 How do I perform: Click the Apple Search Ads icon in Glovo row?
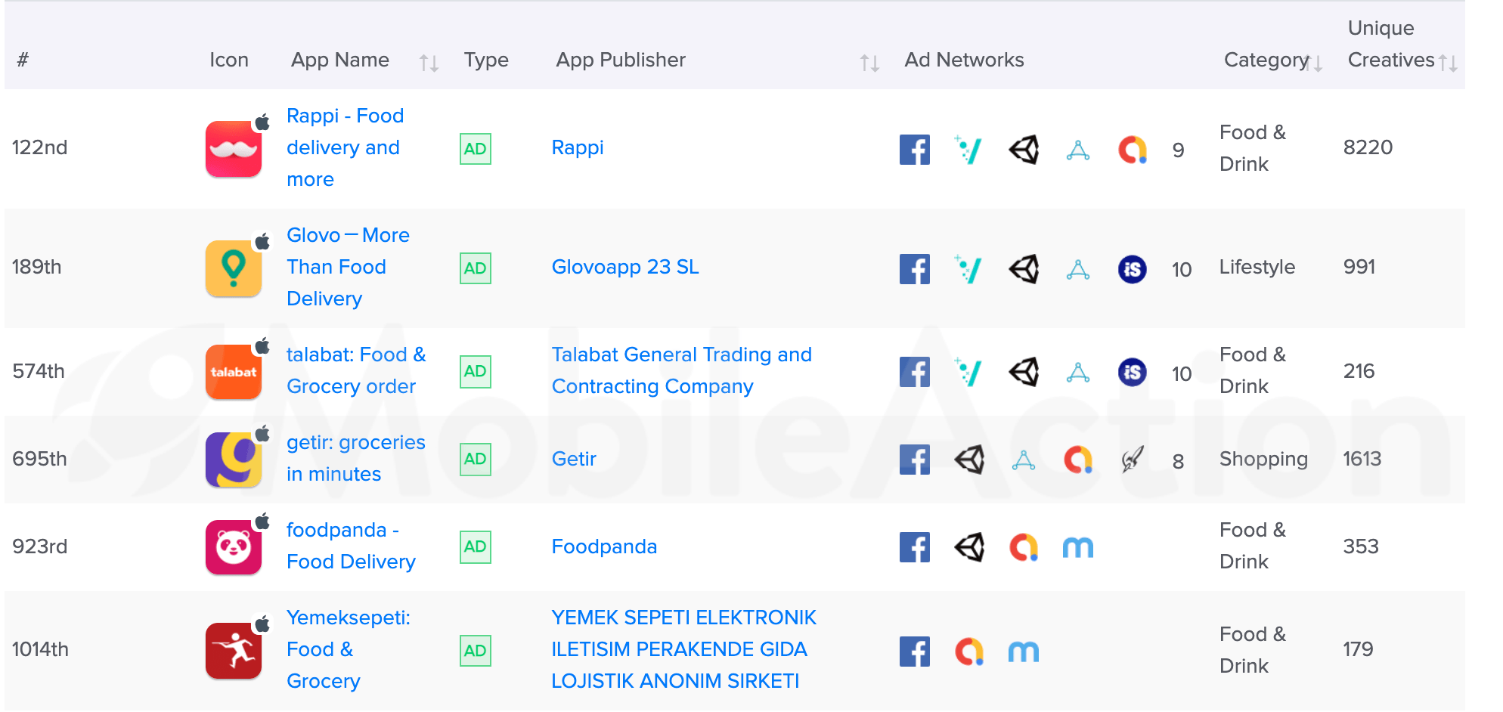[x=1078, y=270]
